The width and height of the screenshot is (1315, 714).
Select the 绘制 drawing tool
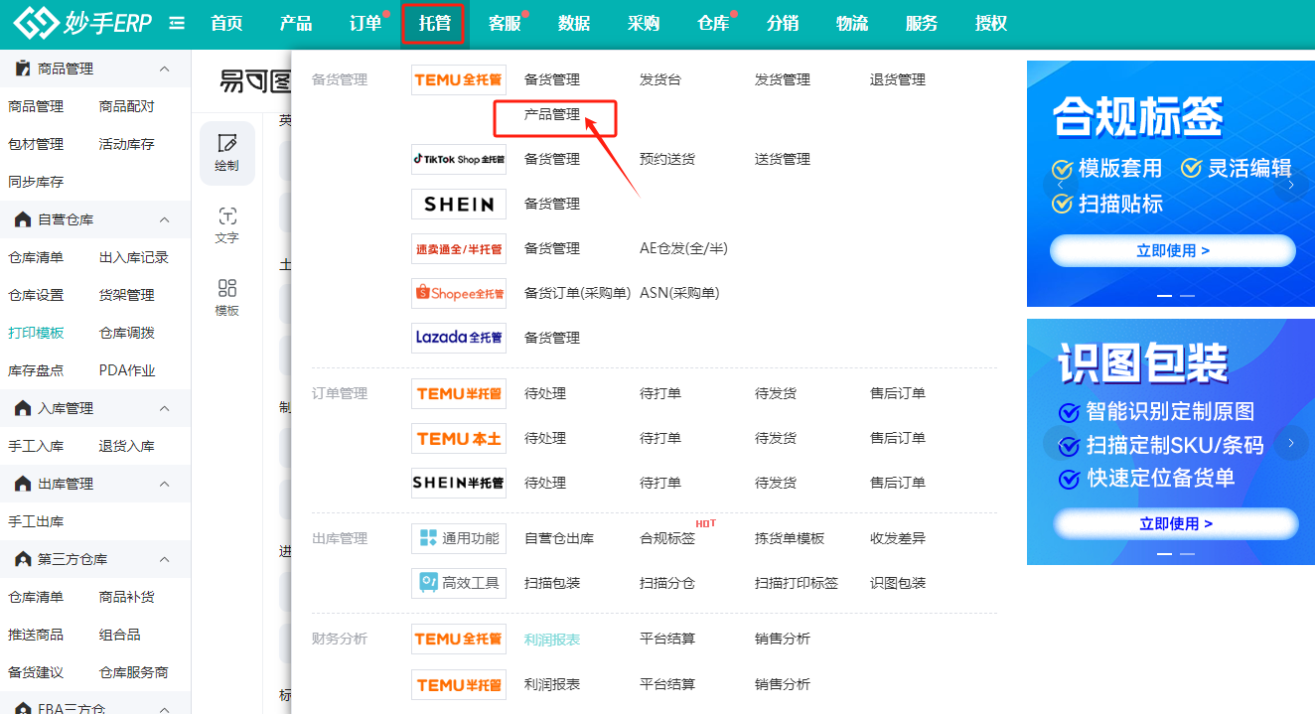click(226, 153)
